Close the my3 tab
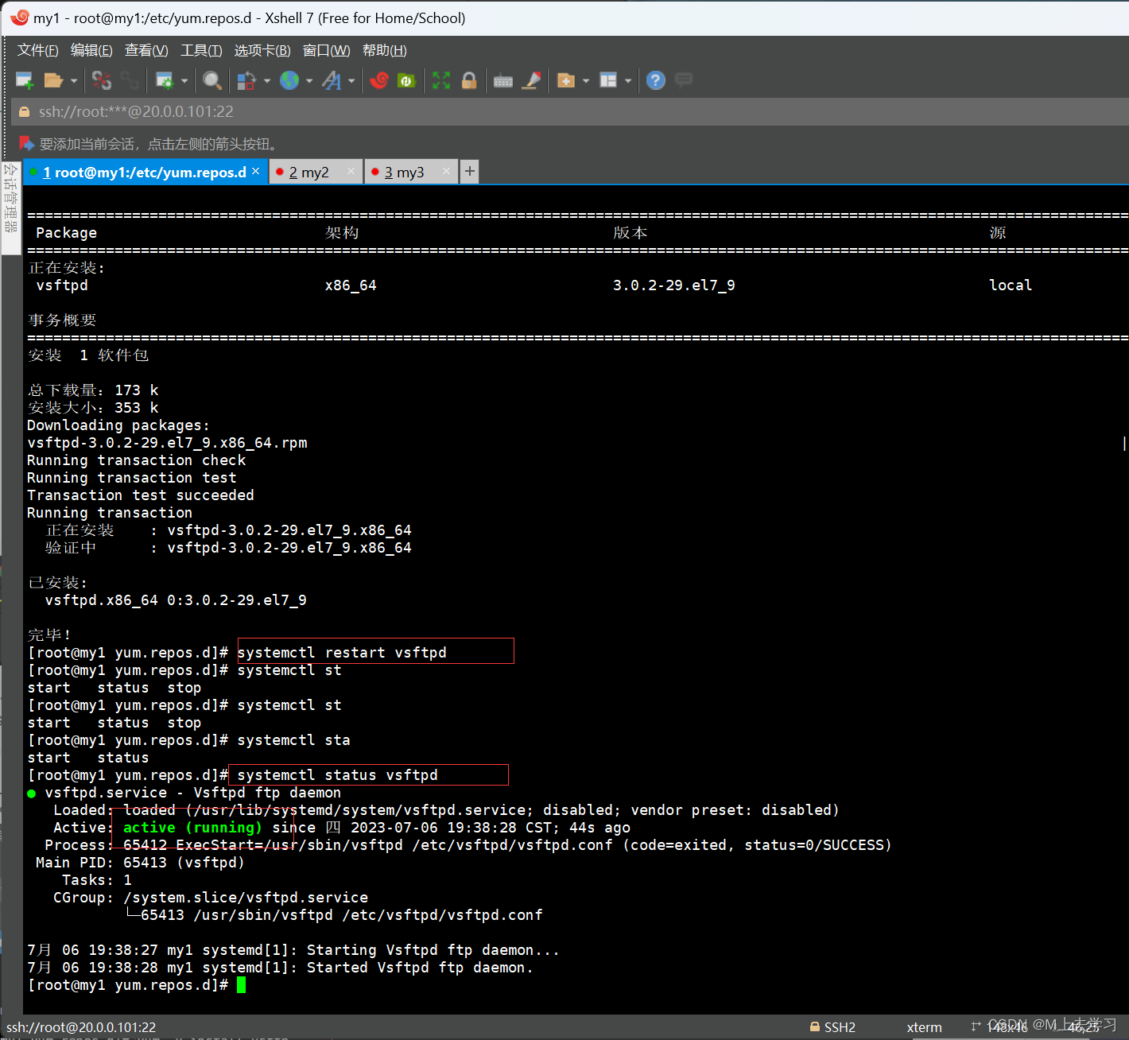Screen dimensions: 1129x1040 pyautogui.click(x=447, y=171)
